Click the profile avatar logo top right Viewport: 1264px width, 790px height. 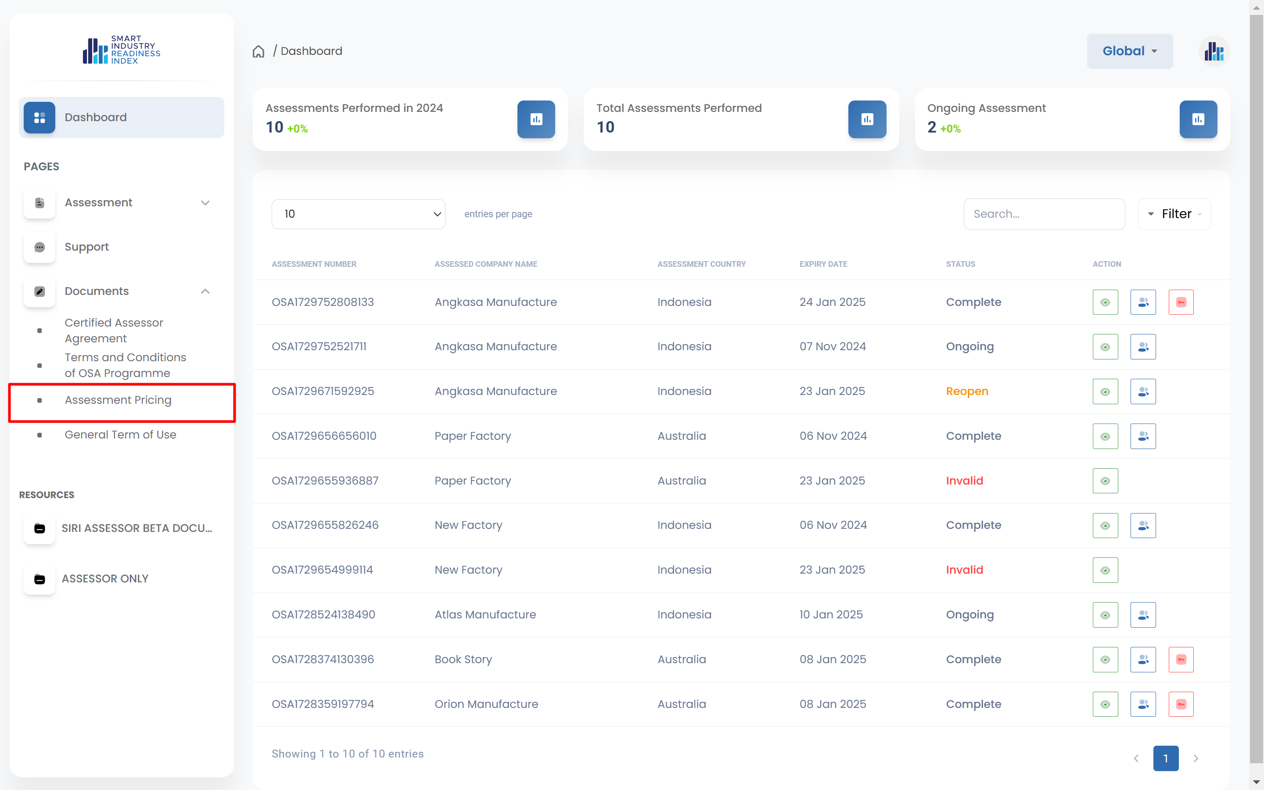tap(1214, 51)
